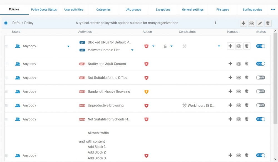Delete the Nudity and Adult Content rule
Screen dimensions: 278x162
pyautogui.click(x=247, y=64)
